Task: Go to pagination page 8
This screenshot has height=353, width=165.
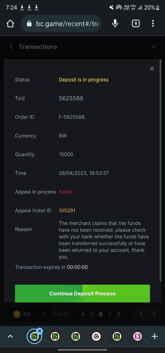Action: (119, 314)
